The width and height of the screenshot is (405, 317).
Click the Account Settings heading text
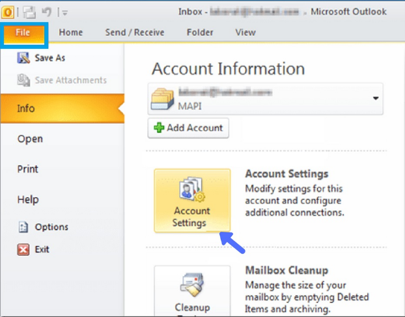click(x=286, y=174)
